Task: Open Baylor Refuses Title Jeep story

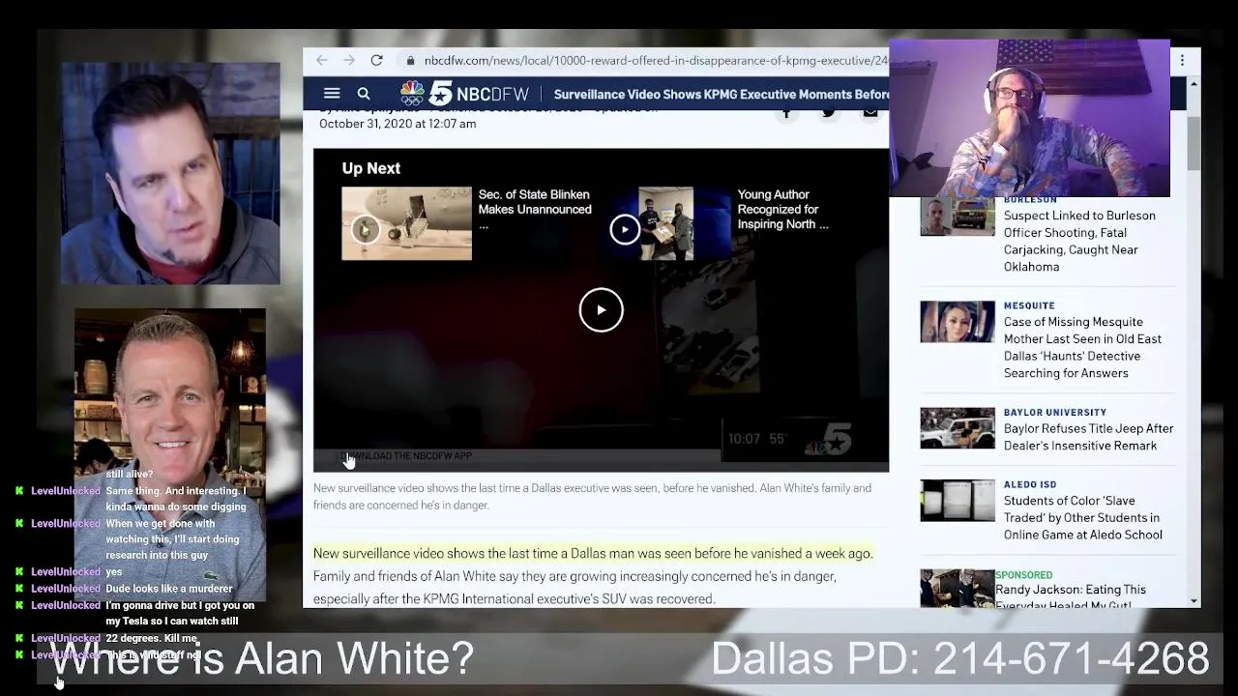Action: point(1088,437)
